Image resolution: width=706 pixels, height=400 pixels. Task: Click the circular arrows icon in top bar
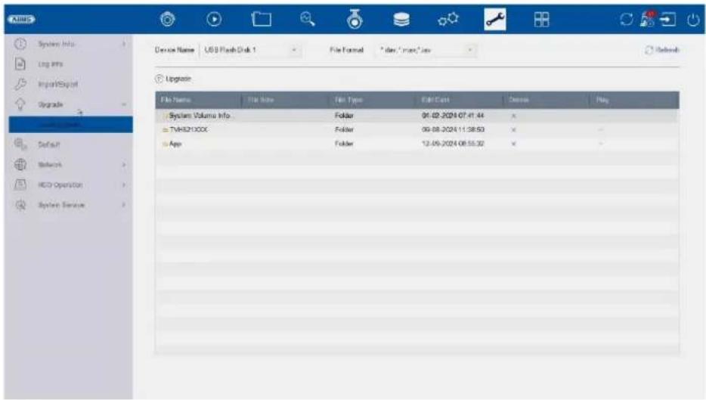[x=626, y=20]
